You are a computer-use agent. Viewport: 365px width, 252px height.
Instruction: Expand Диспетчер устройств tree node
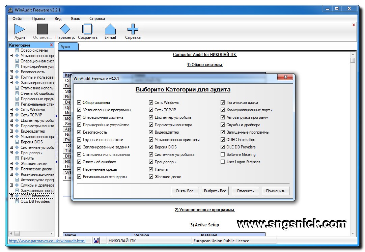(x=11, y=120)
